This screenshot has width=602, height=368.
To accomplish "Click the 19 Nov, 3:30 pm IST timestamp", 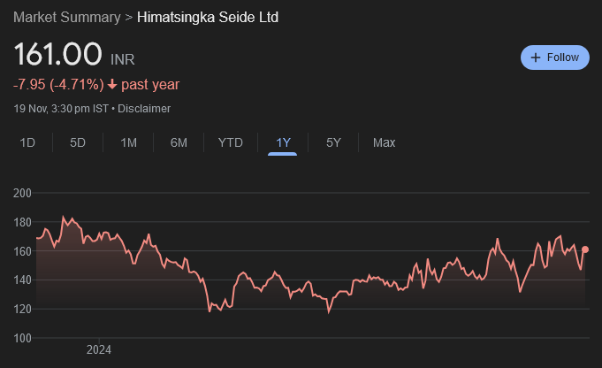I will click(61, 109).
